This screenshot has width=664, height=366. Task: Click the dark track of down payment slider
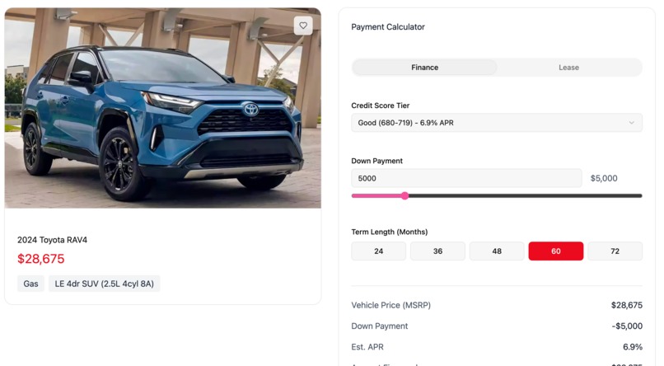tap(525, 195)
